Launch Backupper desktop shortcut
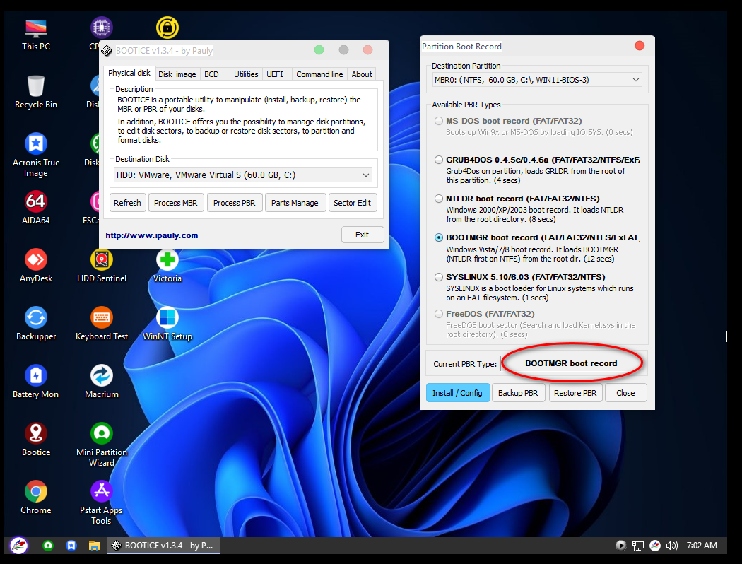 36,324
